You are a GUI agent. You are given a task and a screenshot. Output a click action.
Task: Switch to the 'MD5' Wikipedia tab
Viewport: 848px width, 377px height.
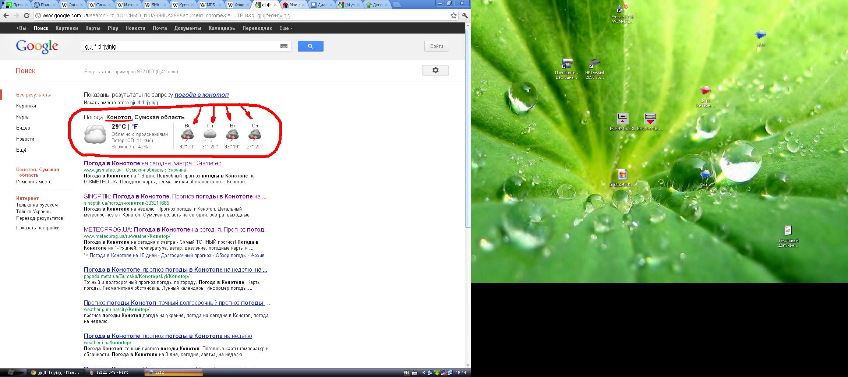(x=211, y=5)
